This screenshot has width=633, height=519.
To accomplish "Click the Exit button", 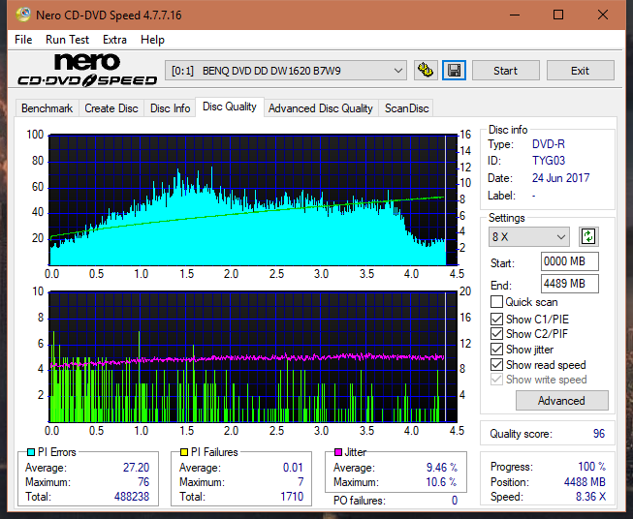I will [580, 71].
